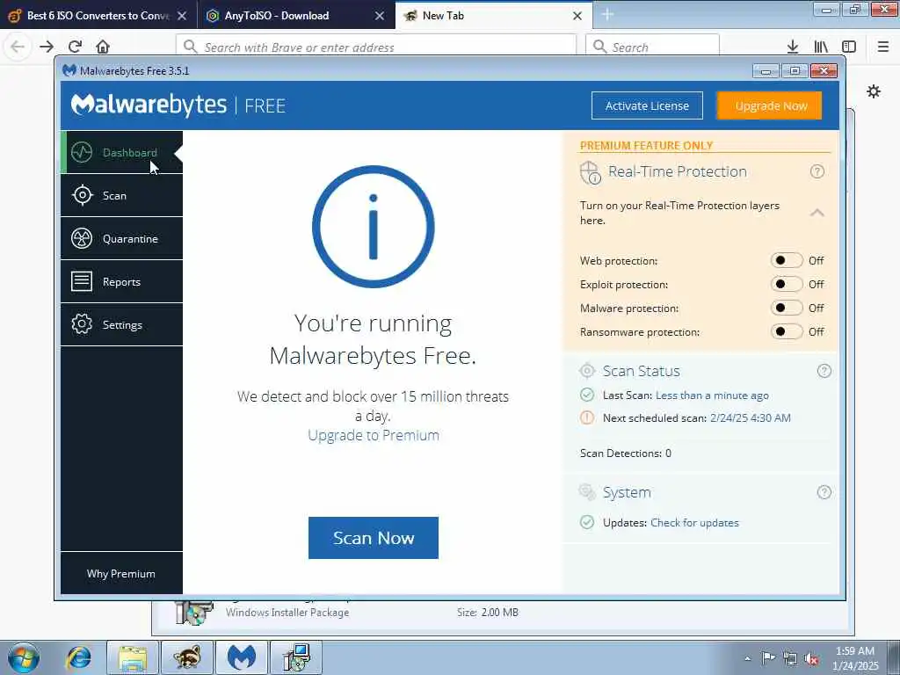Click the Settings gear icon in sidebar
The image size is (900, 675).
pos(82,324)
